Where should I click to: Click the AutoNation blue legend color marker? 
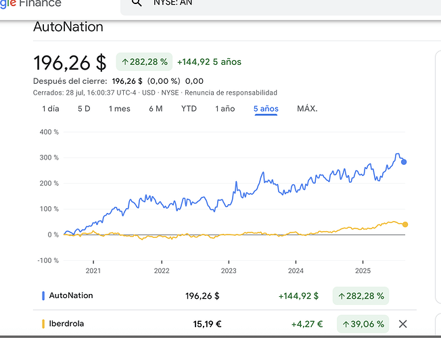click(x=43, y=295)
